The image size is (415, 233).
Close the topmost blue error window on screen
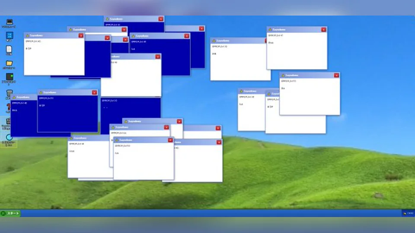161,19
